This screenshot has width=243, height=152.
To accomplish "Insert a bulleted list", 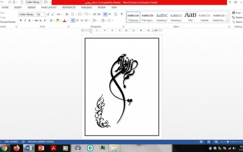I will click(x=73, y=14).
